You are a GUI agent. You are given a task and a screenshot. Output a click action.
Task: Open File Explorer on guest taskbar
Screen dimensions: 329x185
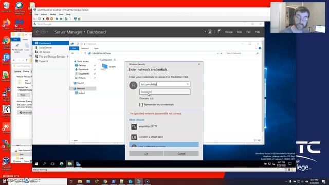[x=70, y=164]
